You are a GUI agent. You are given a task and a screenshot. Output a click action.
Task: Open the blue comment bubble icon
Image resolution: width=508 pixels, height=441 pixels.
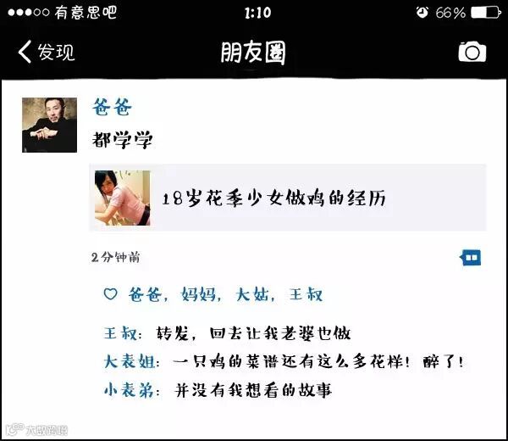coord(471,258)
